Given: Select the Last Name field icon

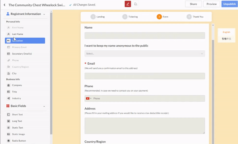Looking at the screenshot, I should (8, 34).
